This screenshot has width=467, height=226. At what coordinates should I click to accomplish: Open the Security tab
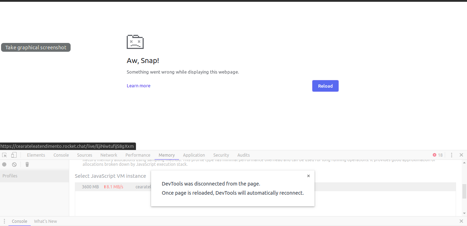click(221, 155)
